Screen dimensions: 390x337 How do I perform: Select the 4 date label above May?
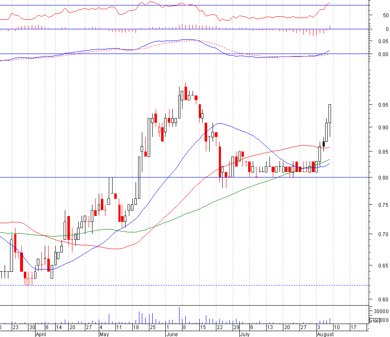(x=101, y=327)
